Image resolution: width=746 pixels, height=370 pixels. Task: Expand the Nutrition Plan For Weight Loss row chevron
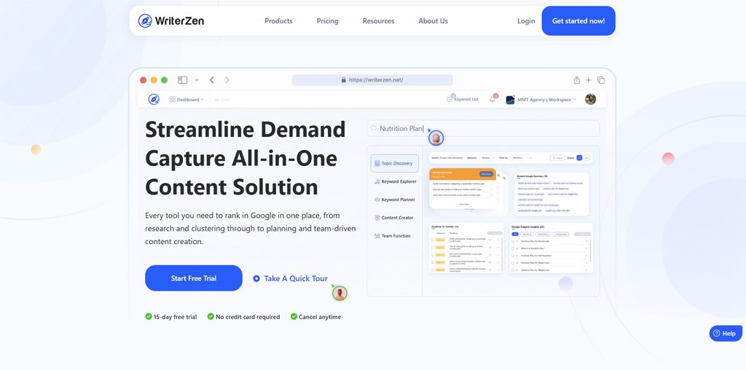(586, 270)
